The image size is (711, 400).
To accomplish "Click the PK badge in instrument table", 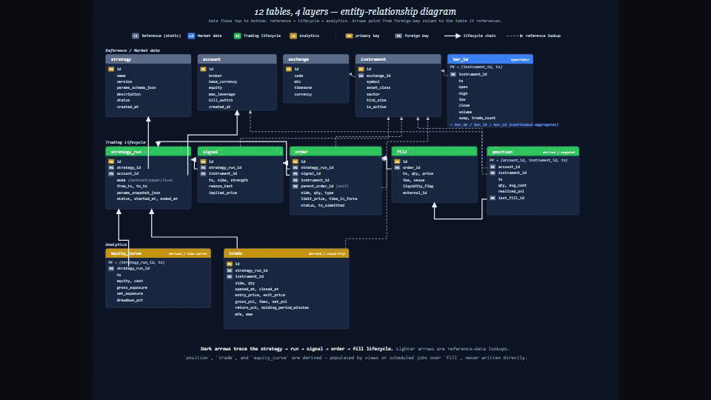I will click(x=361, y=69).
